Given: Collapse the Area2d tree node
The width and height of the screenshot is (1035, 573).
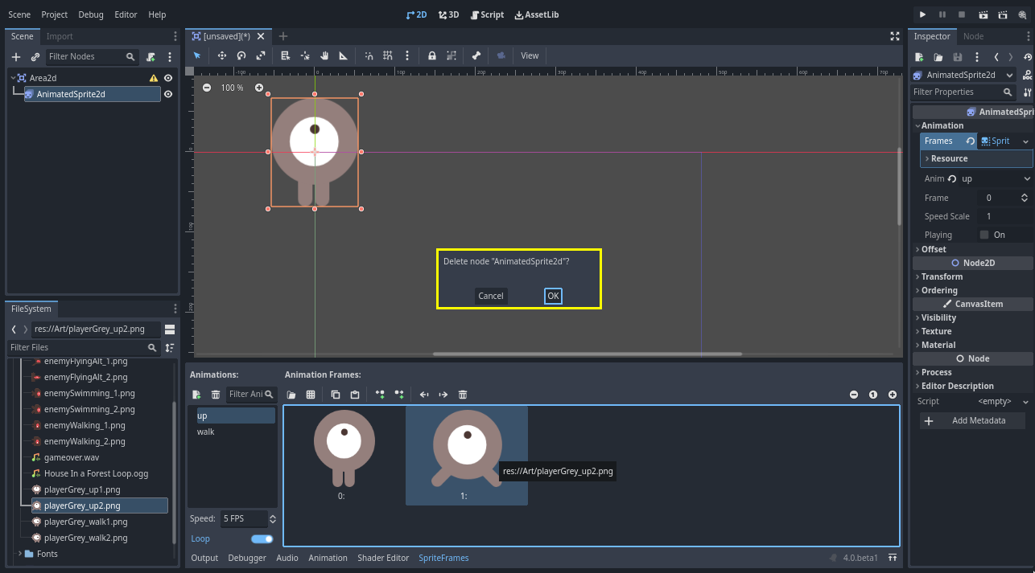Looking at the screenshot, I should coord(14,78).
